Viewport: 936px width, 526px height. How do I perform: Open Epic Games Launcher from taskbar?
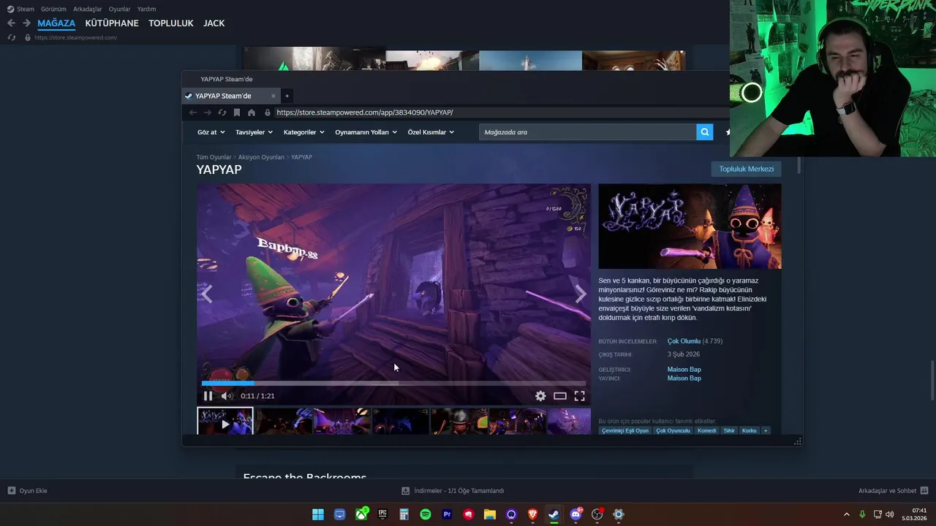[x=382, y=514]
